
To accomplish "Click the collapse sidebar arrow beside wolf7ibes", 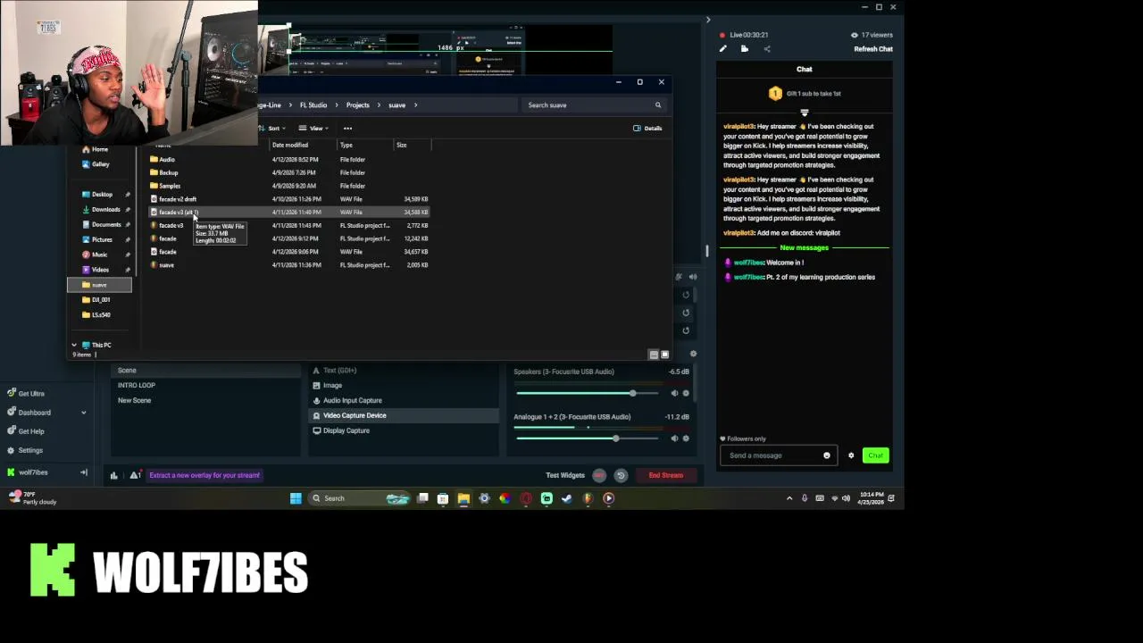I will (x=84, y=472).
